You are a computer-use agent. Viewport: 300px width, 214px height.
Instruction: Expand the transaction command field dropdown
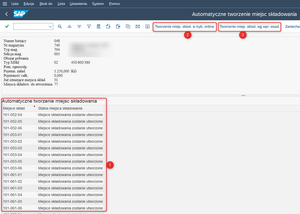point(50,27)
